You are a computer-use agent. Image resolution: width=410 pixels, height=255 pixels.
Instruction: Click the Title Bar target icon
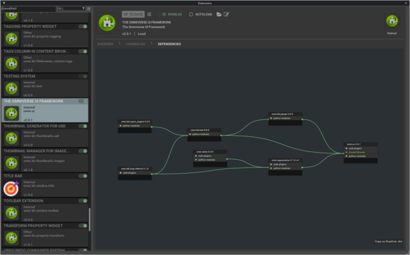11,188
